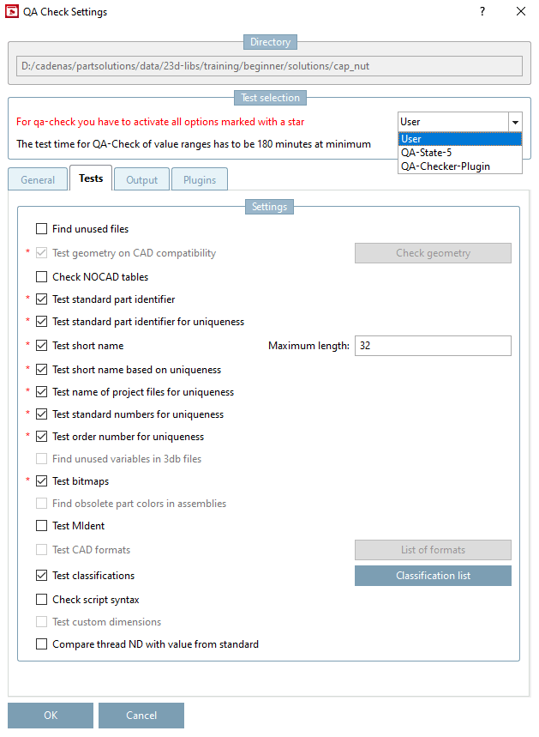This screenshot has height=737, width=539.
Task: Open the help via the question mark
Action: (482, 12)
